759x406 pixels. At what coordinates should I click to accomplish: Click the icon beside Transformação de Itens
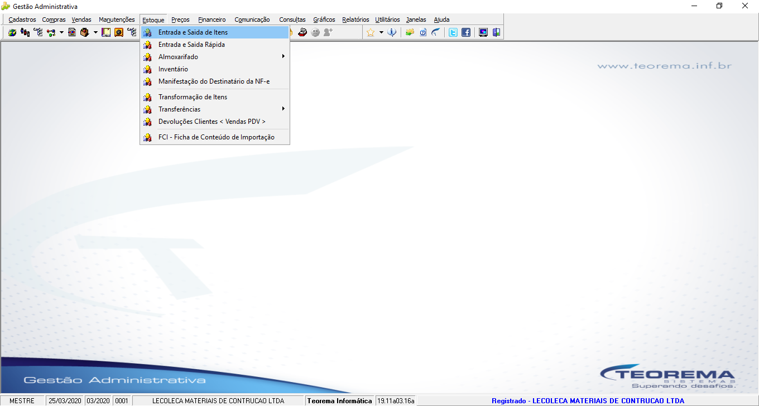pos(147,97)
